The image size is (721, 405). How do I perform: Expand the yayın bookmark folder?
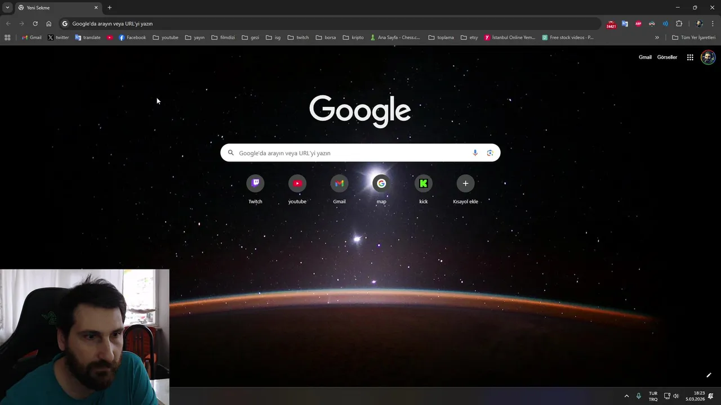(195, 38)
